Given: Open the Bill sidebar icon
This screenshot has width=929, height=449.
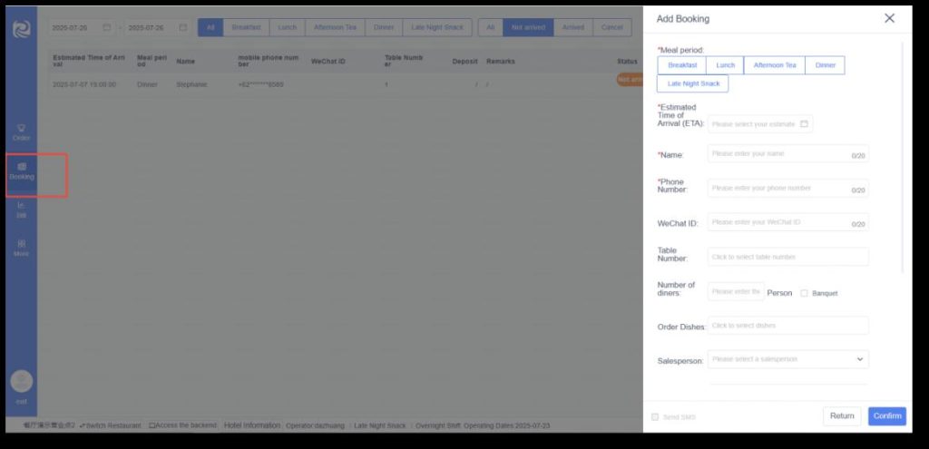Looking at the screenshot, I should 22,210.
